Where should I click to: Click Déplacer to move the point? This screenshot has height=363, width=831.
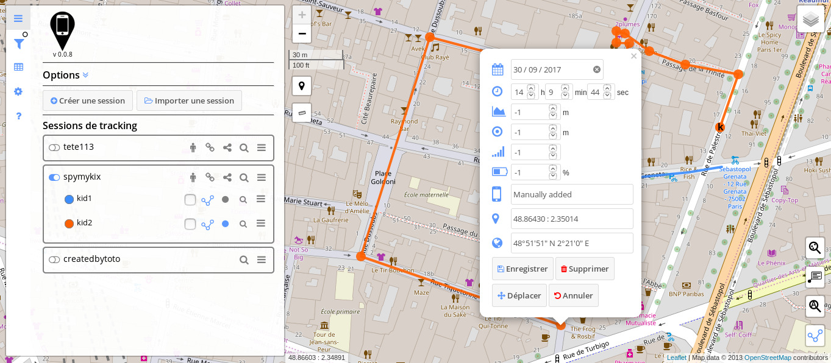(519, 295)
